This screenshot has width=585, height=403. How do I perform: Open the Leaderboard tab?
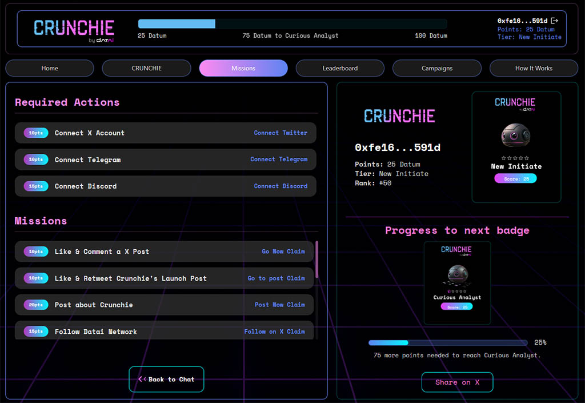pos(340,68)
